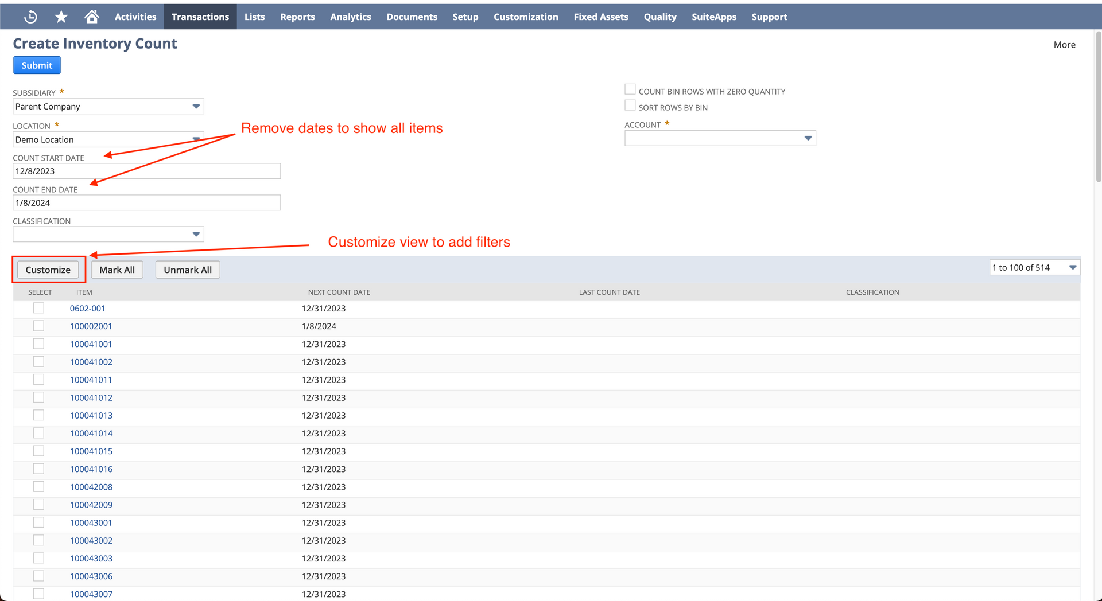The image size is (1102, 601).
Task: Open the favorites star menu
Action: point(60,16)
